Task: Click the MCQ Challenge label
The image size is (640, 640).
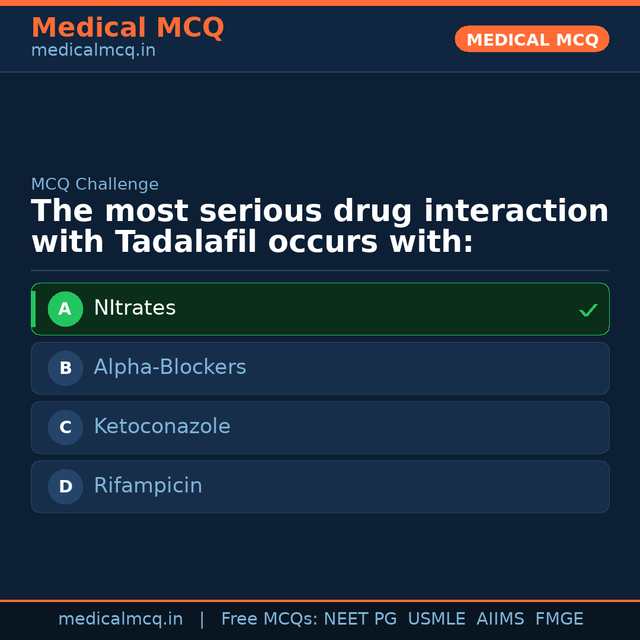Action: [x=95, y=184]
